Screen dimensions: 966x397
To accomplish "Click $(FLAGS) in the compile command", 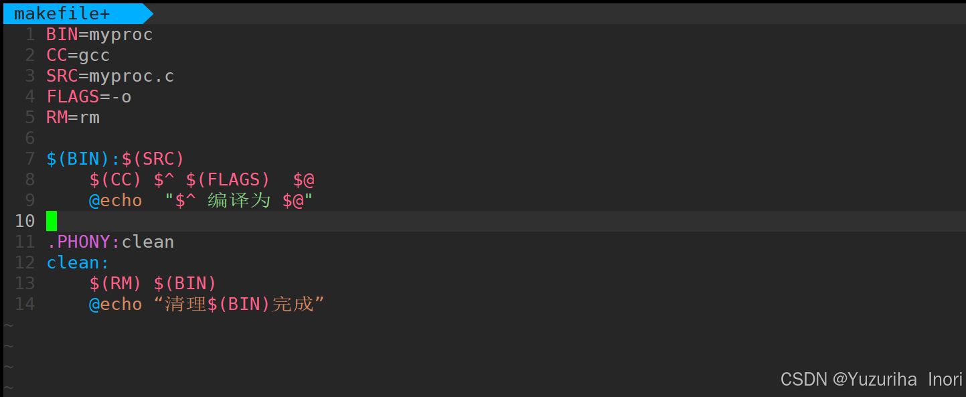I will pyautogui.click(x=228, y=179).
